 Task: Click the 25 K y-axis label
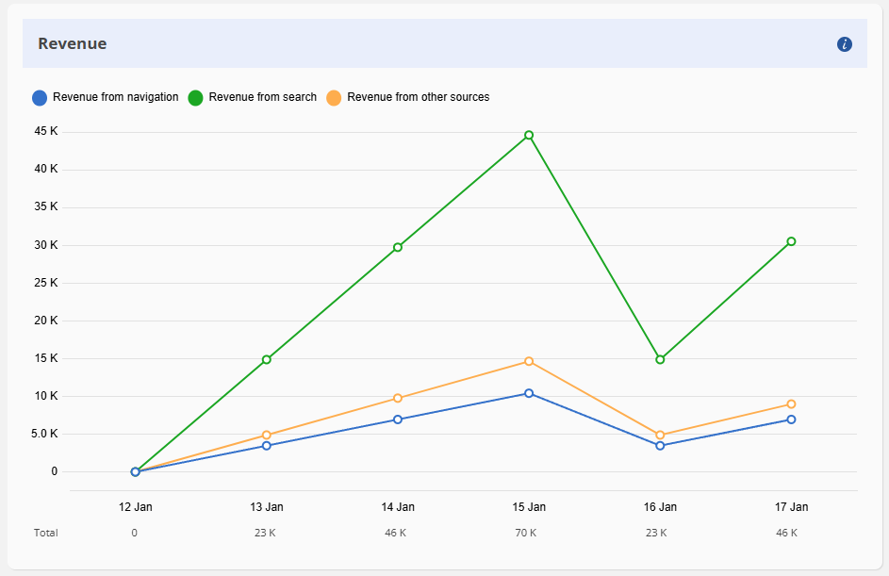pos(46,282)
